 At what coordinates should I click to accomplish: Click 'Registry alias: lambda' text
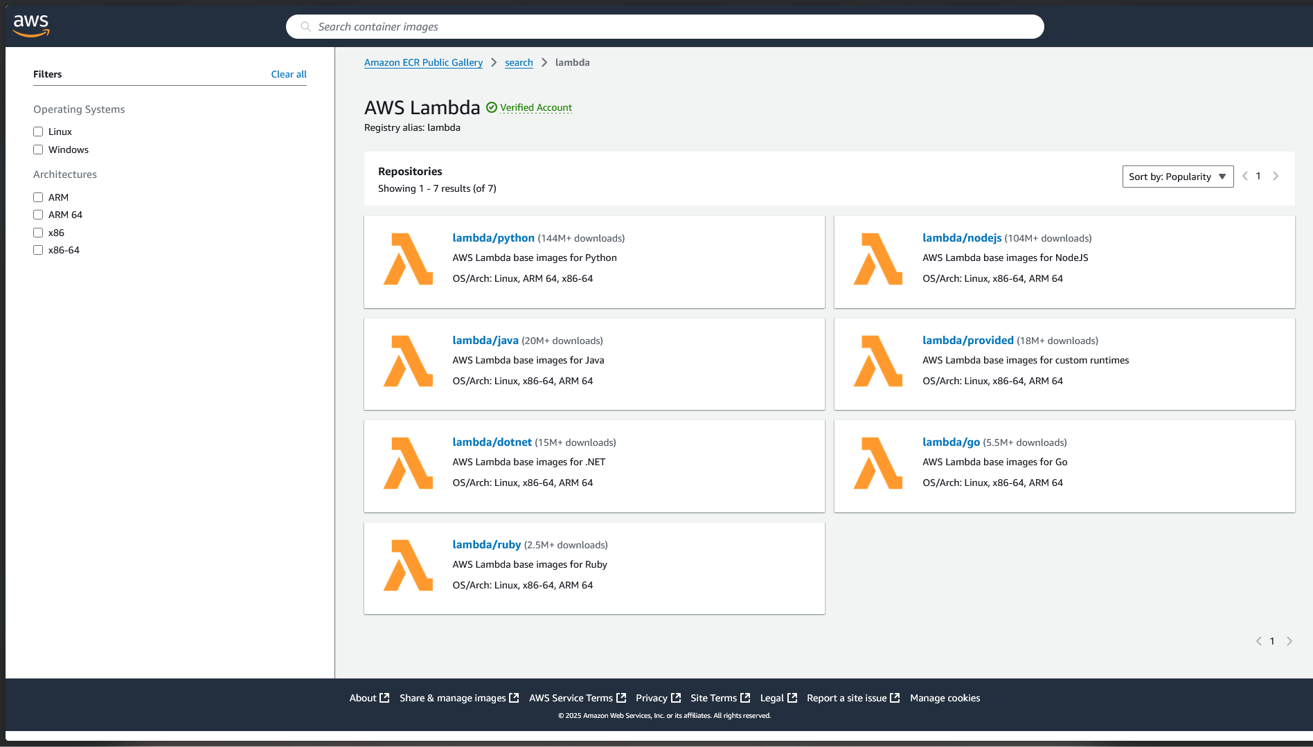click(x=412, y=127)
